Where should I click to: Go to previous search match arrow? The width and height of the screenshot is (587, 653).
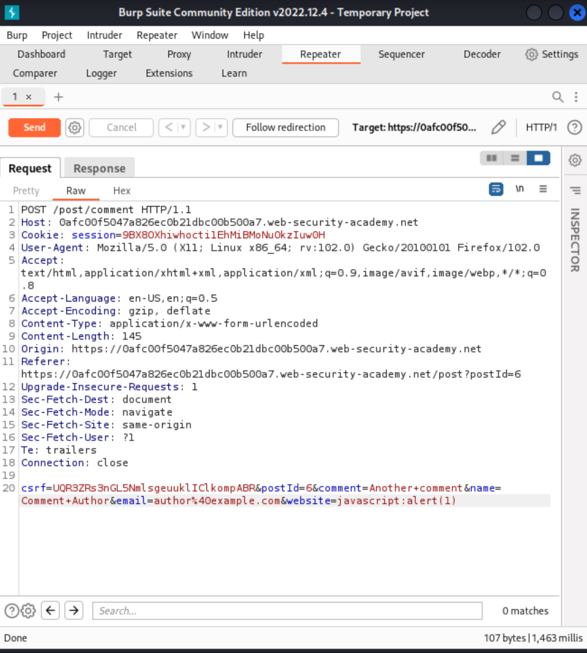(50, 610)
